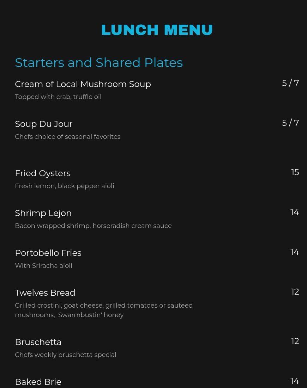
Task: Click the LUNCH MENU title
Action: 157,30
